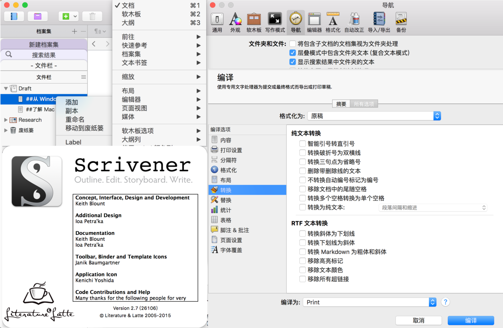Open the 格式化 preferences pane
The image size is (503, 328).
point(333,22)
